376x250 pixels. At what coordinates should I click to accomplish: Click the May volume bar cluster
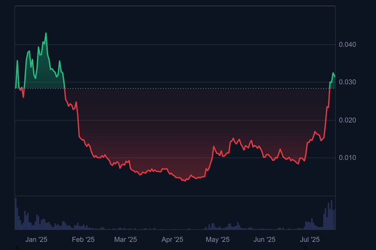point(211,226)
